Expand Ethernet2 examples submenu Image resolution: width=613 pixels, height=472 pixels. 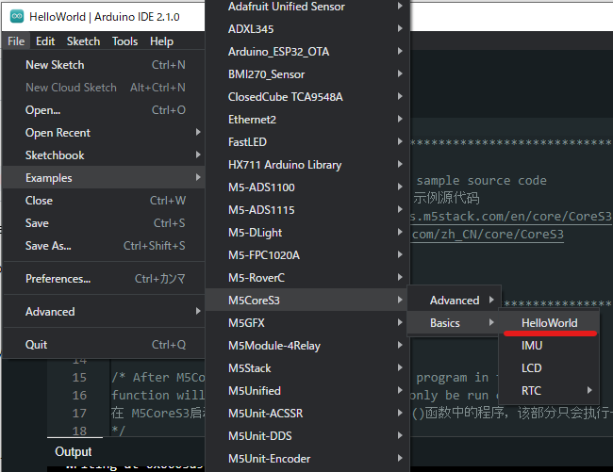point(307,120)
